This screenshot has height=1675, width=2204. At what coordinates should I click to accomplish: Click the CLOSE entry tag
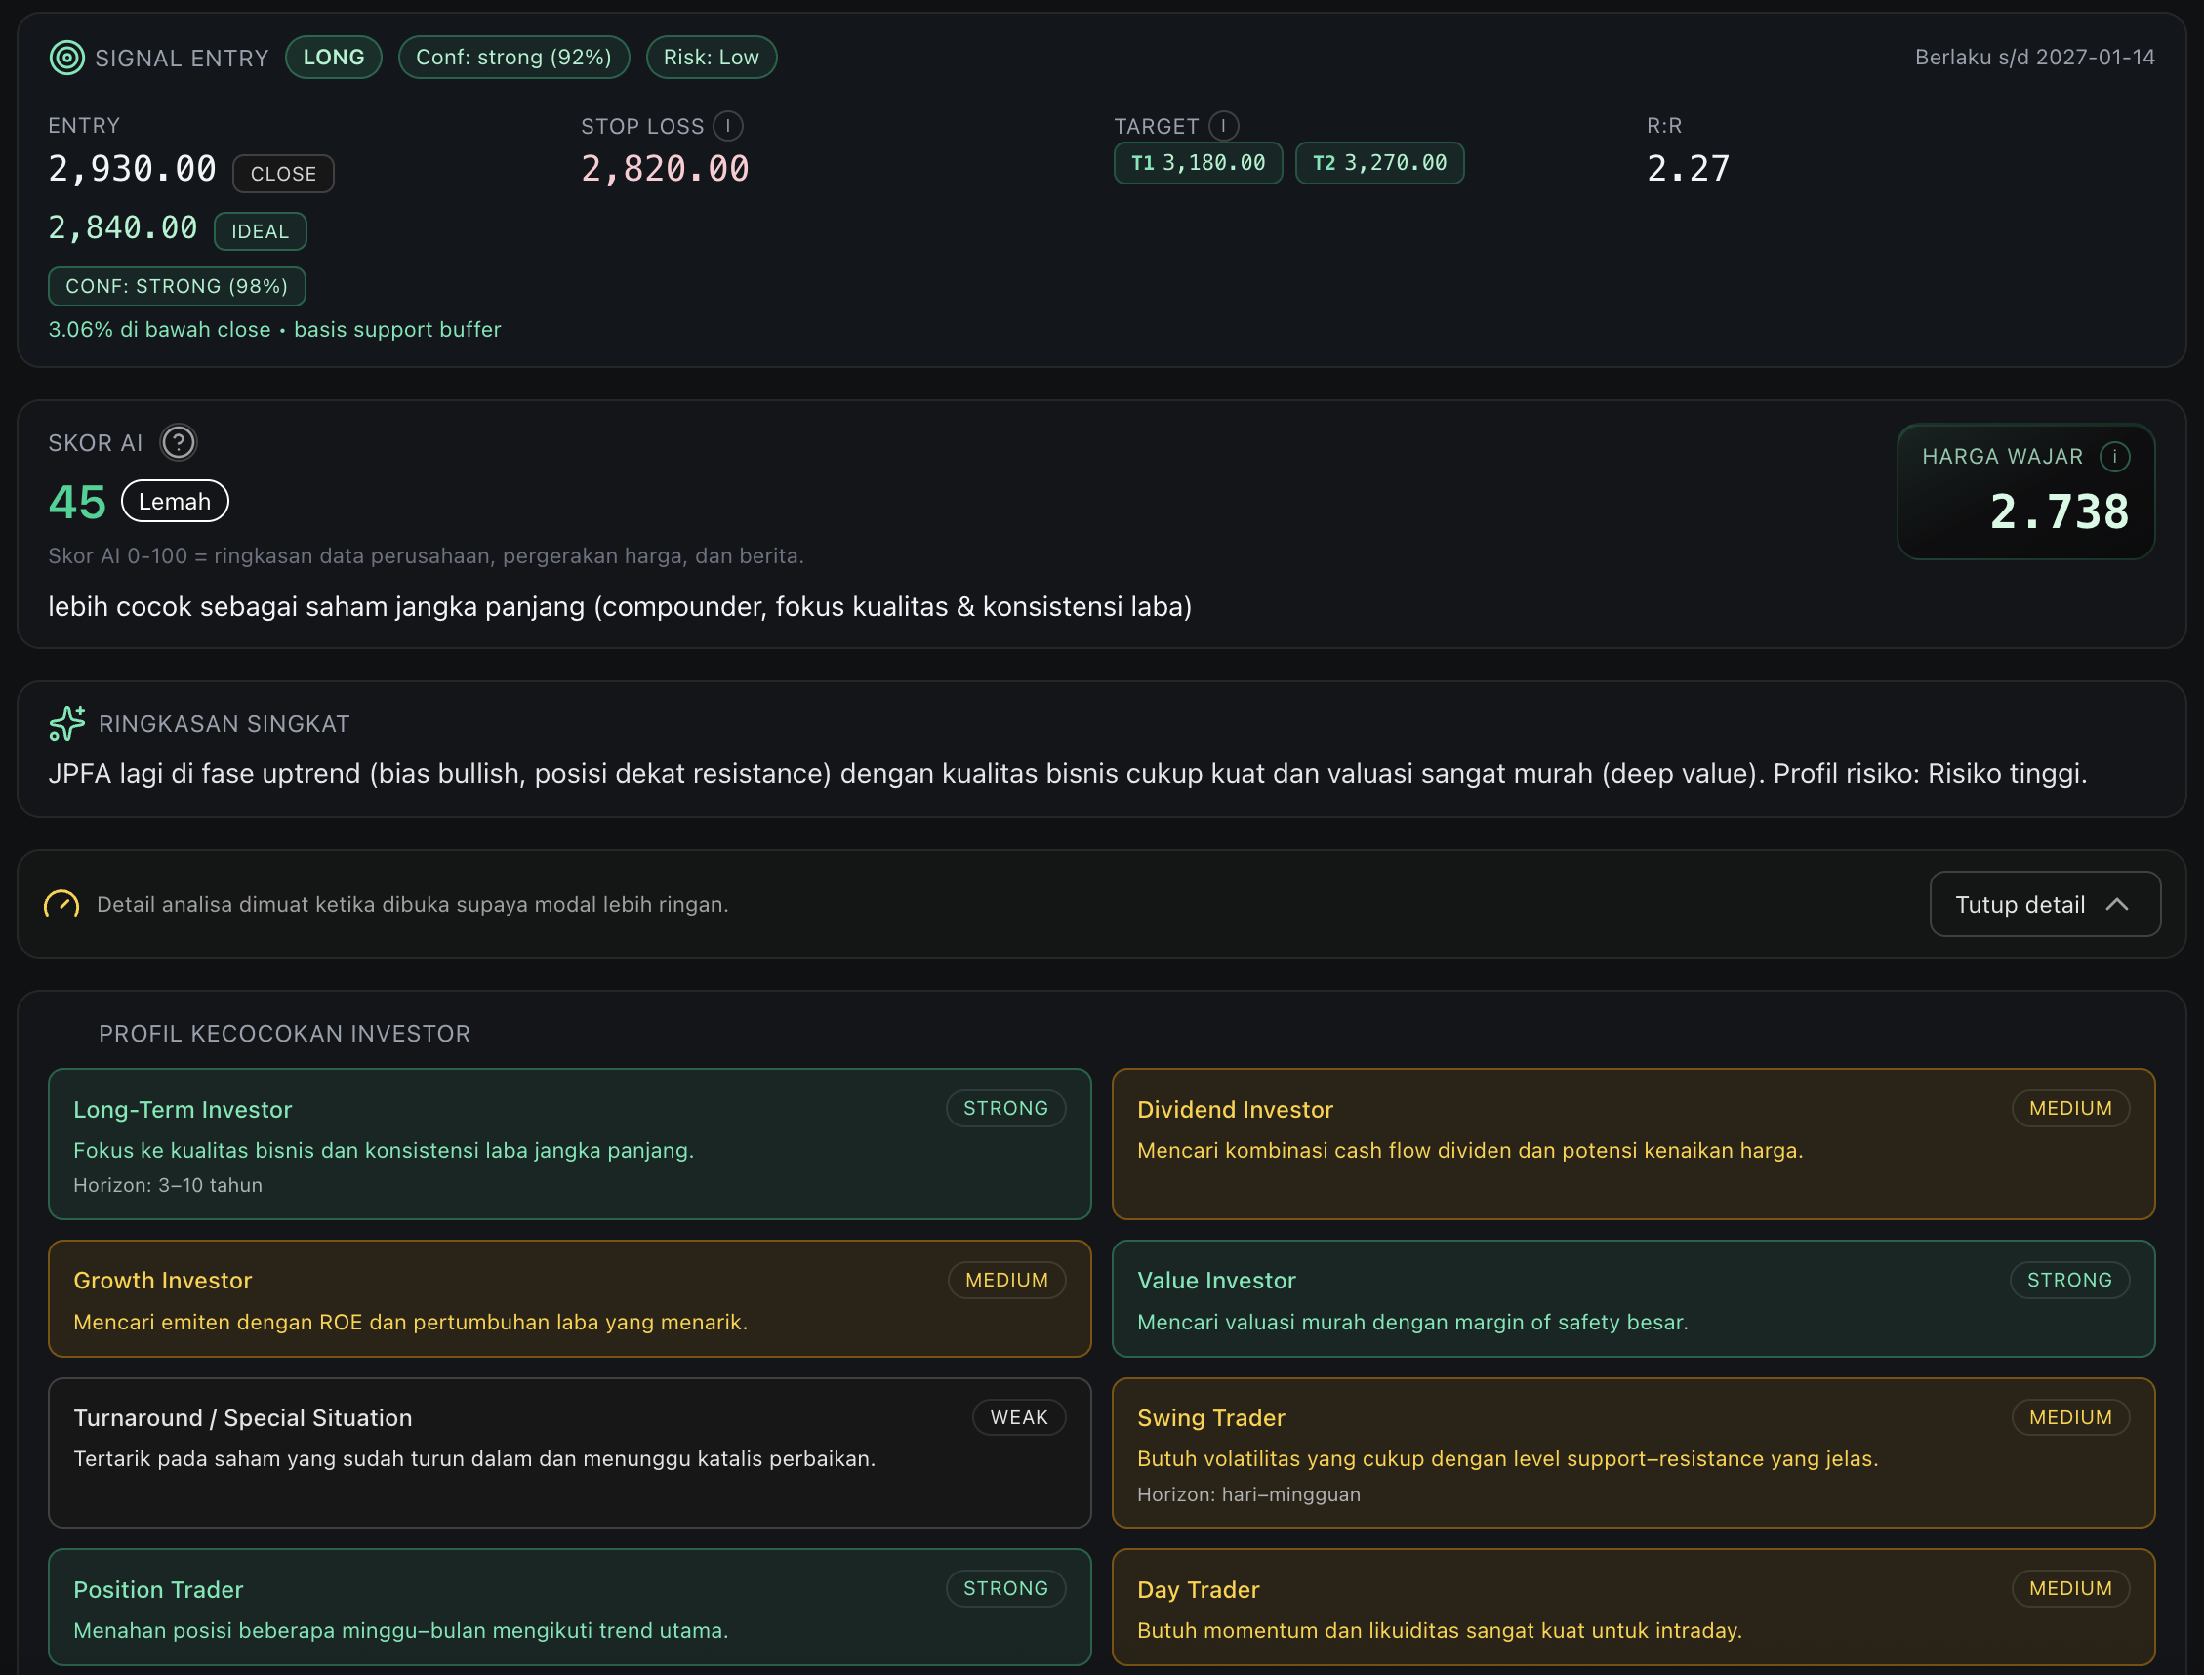[283, 174]
